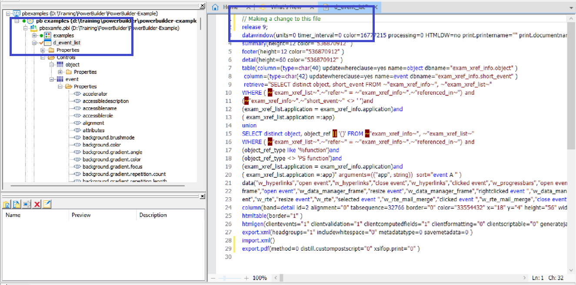Click the Preview column header
The image size is (576, 285).
coord(103,215)
